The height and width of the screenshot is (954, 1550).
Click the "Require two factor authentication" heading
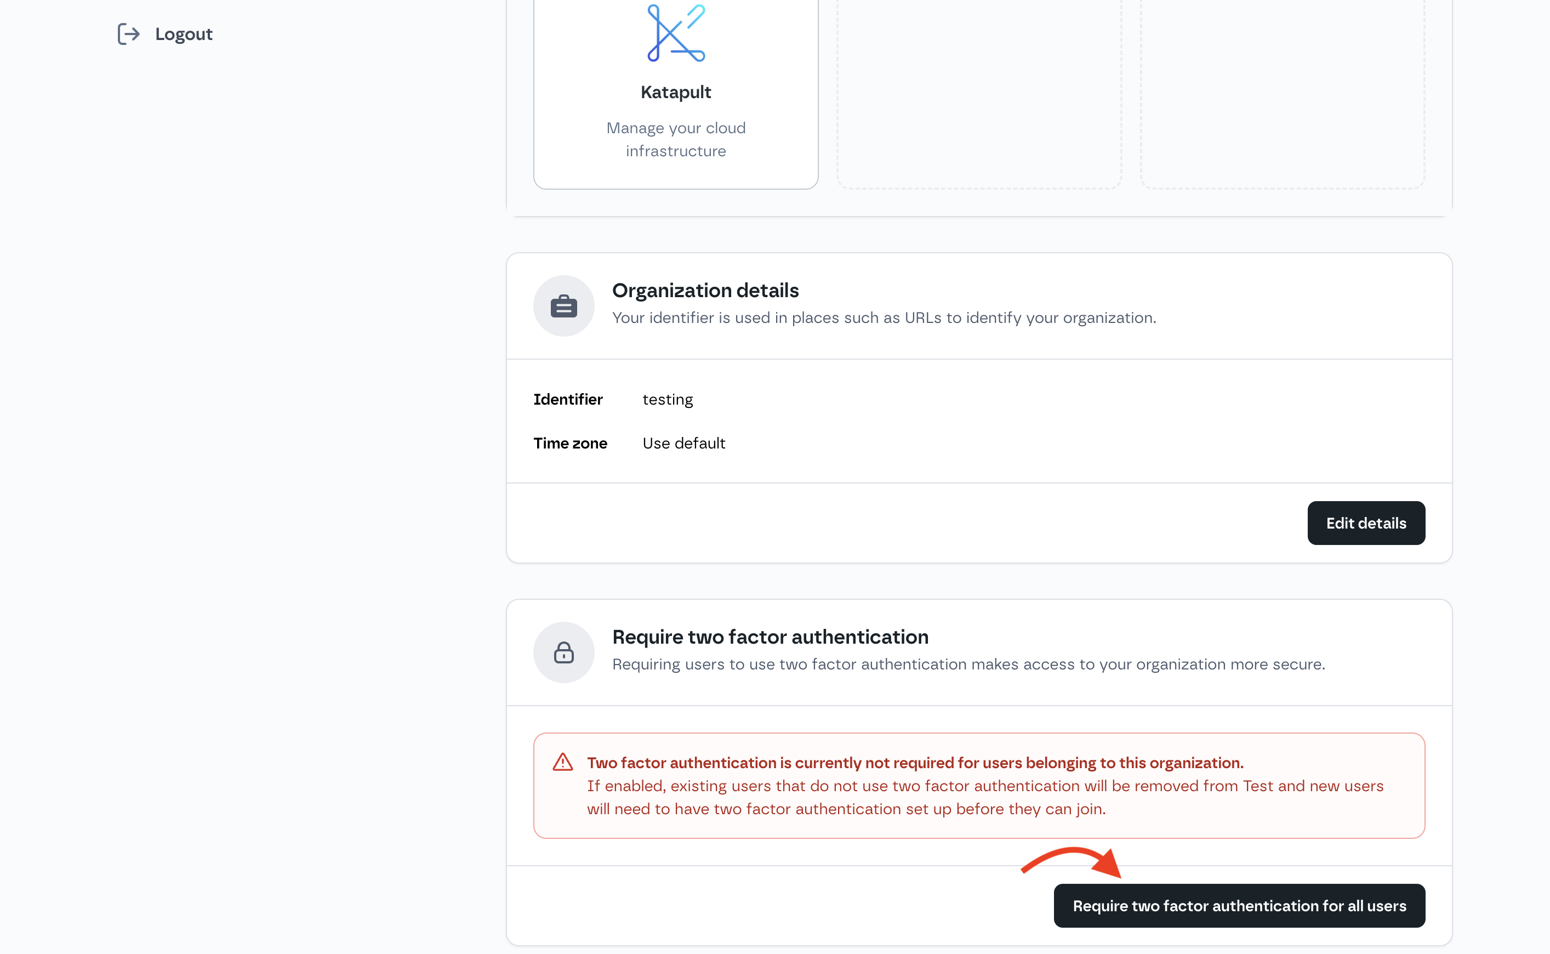770,637
